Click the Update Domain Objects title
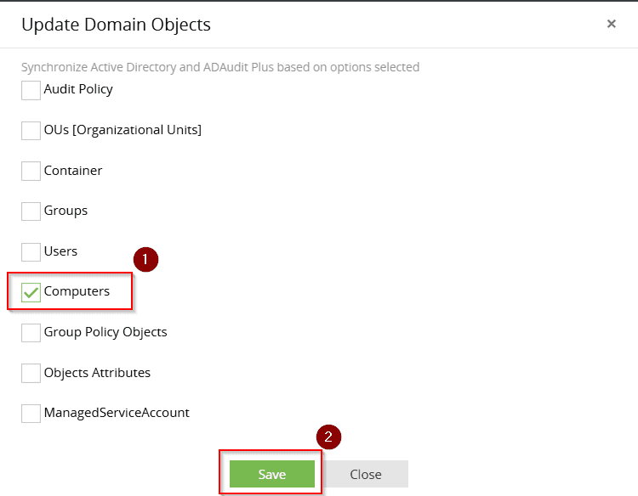Screen dimensions: 638x496 click(116, 25)
